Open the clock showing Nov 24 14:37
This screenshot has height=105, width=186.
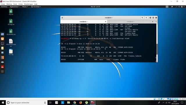click(95, 7)
